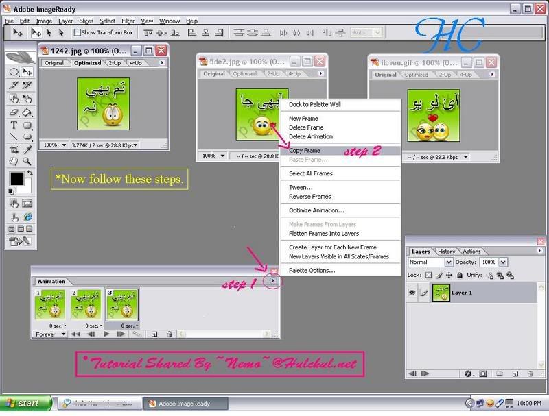Click the black foreground color swatch
This screenshot has width=549, height=416.
(x=16, y=179)
